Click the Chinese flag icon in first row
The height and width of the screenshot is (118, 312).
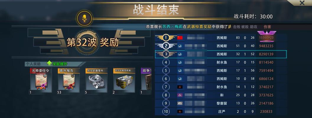click(x=180, y=38)
